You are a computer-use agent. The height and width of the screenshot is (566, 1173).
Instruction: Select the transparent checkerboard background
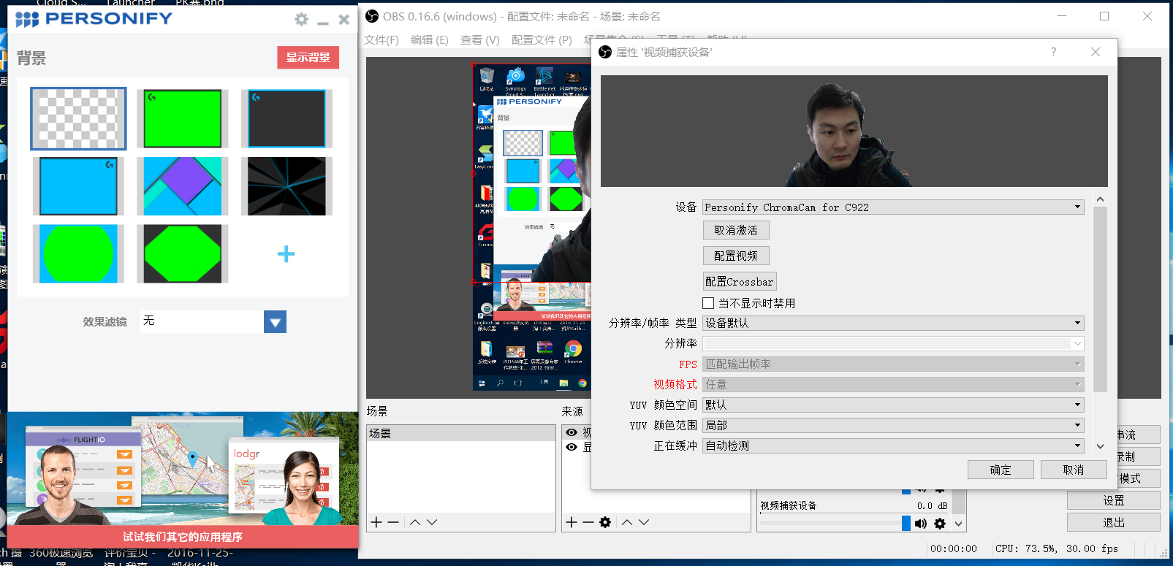(78, 119)
